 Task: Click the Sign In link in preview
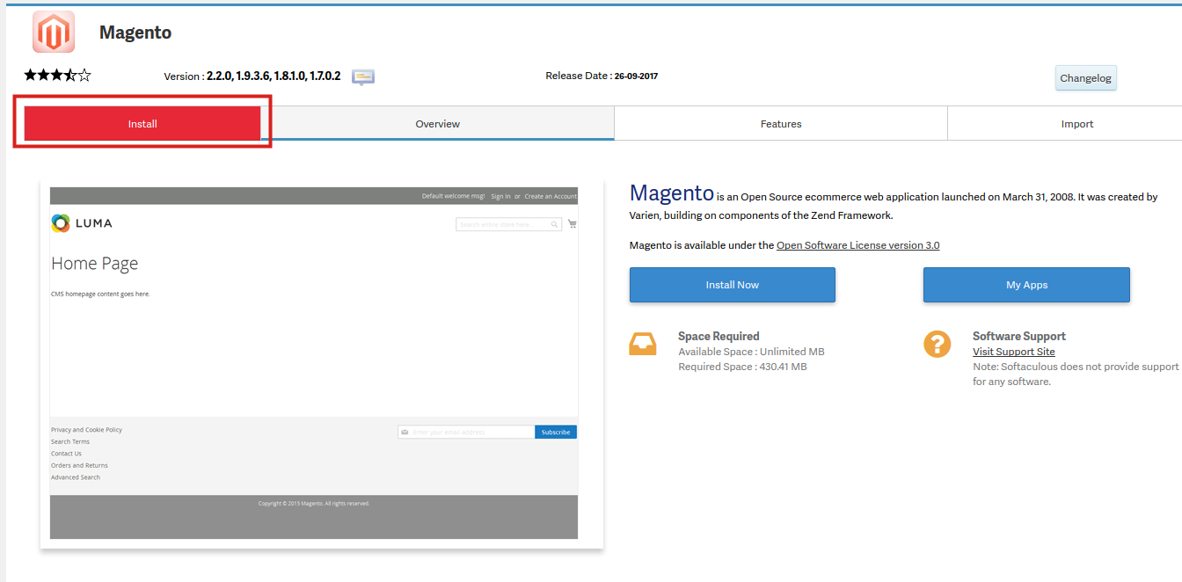click(500, 196)
